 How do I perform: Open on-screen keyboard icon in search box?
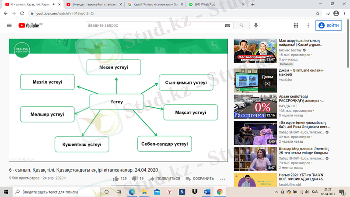(x=227, y=25)
